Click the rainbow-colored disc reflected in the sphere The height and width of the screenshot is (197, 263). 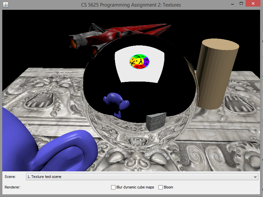pyautogui.click(x=139, y=62)
